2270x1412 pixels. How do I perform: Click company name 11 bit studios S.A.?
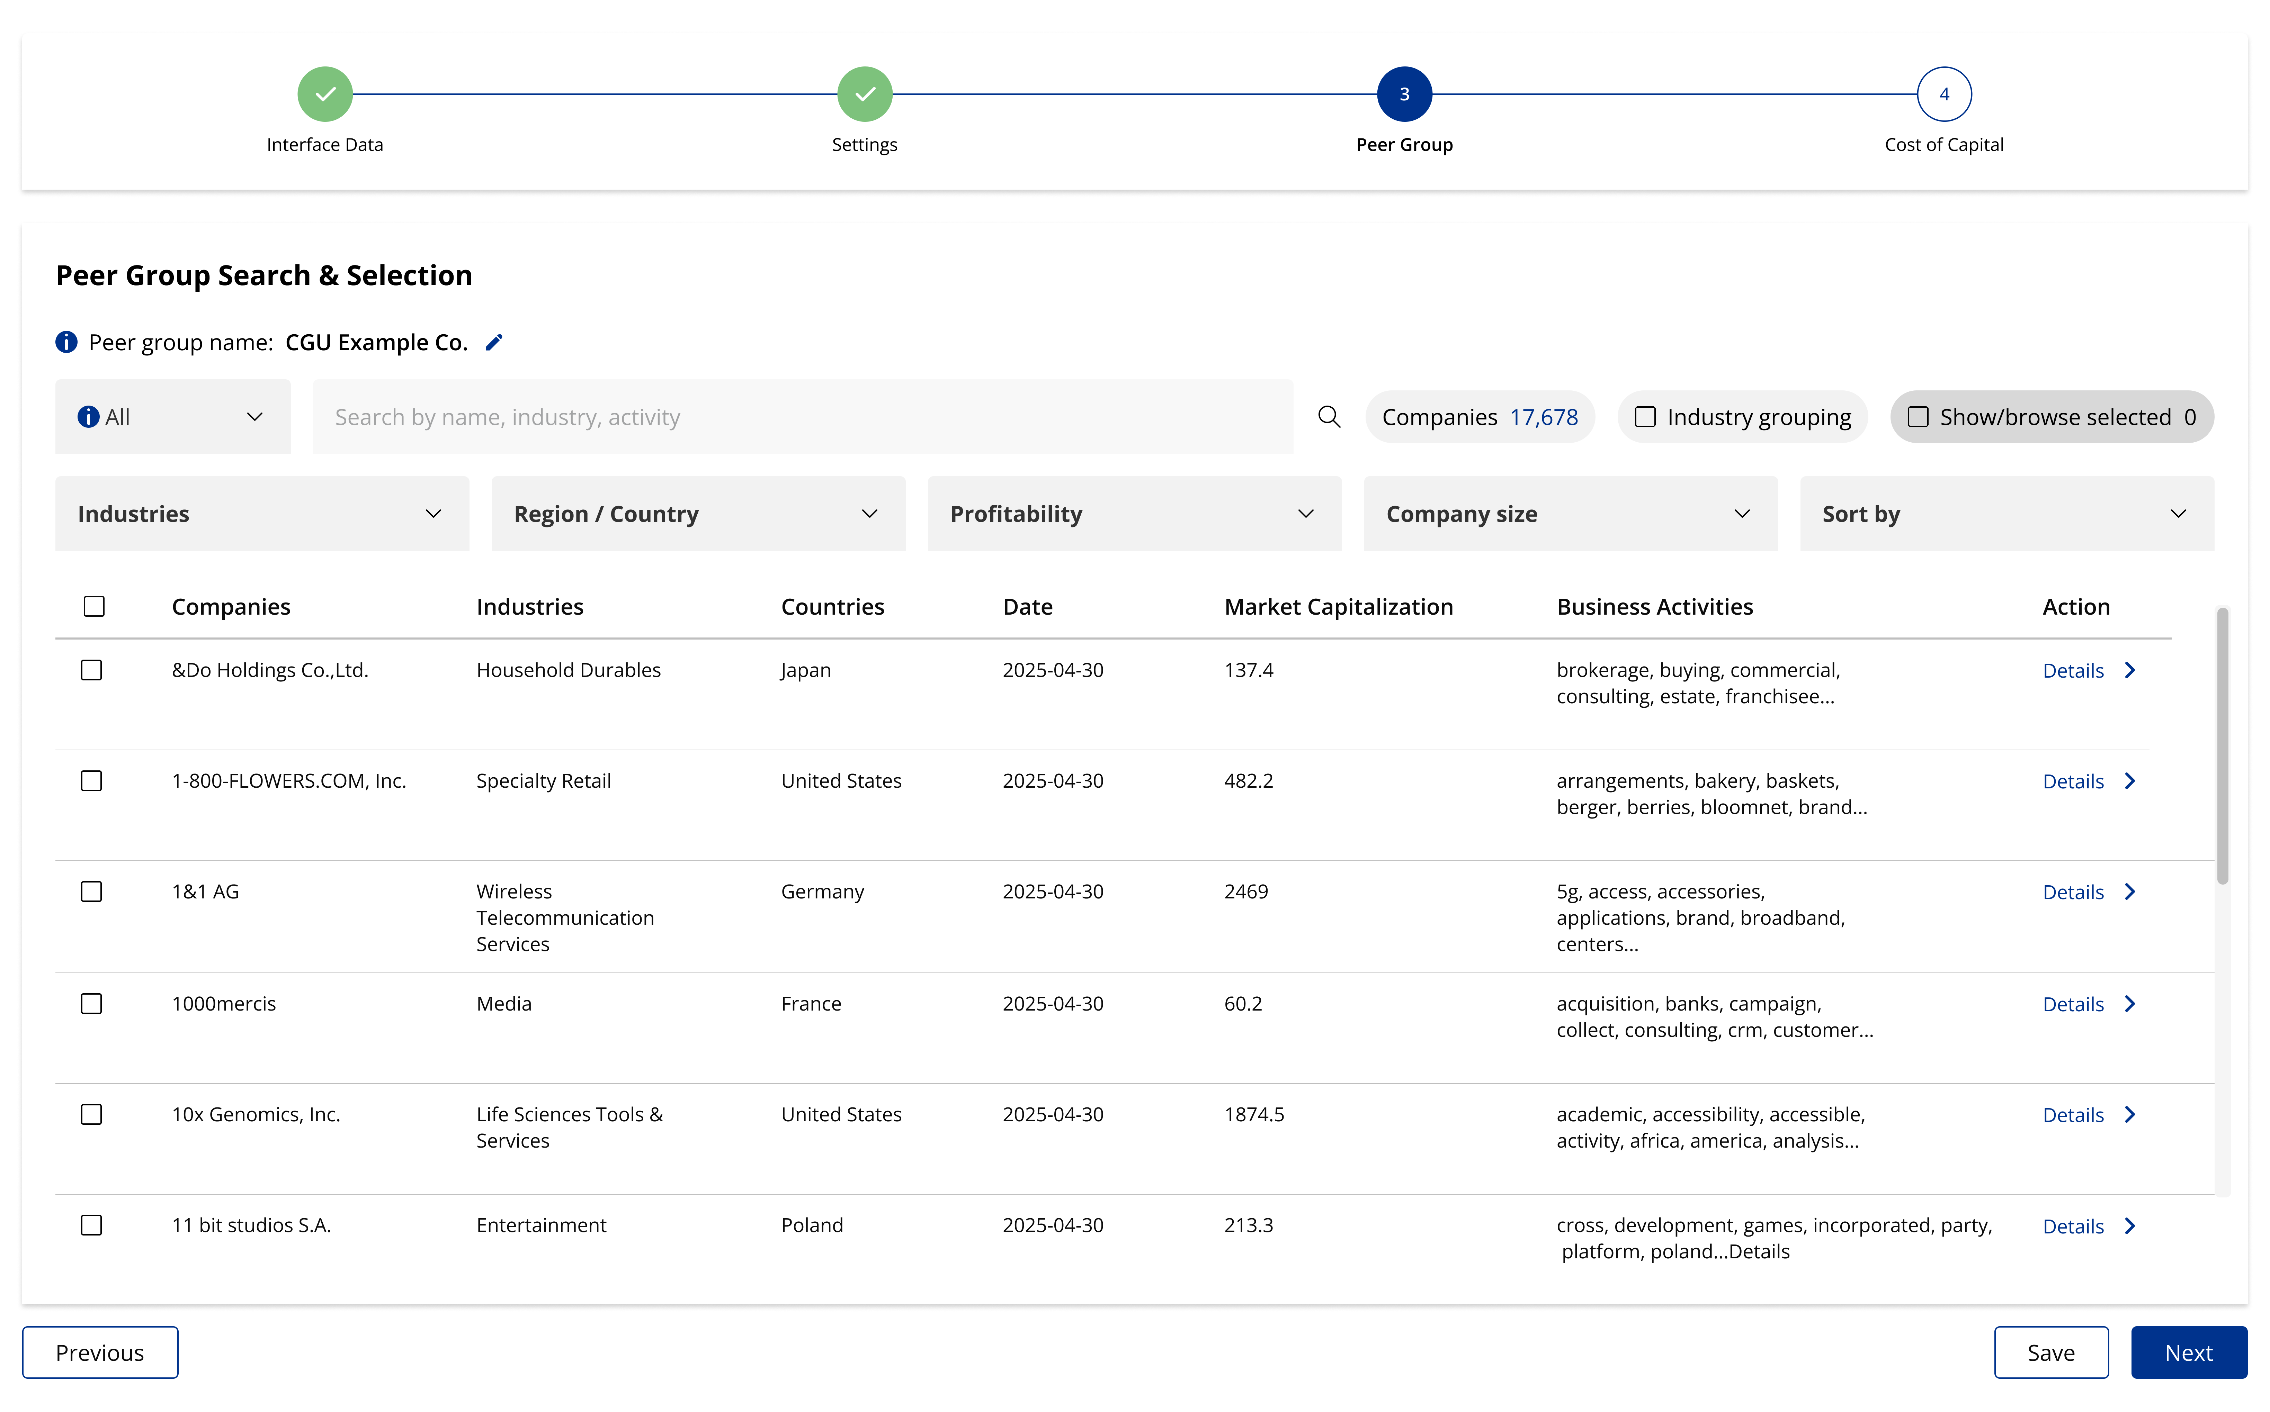(x=251, y=1225)
